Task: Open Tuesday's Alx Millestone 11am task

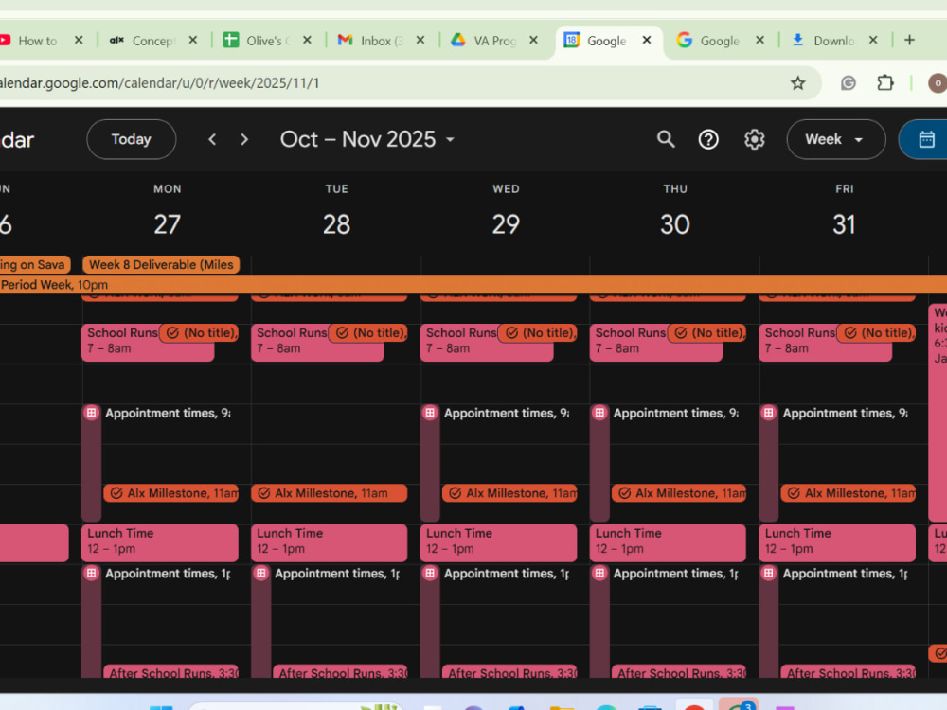Action: point(330,493)
